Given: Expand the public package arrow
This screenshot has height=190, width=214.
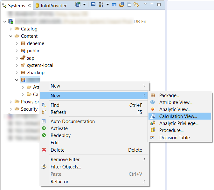Looking at the screenshot, I should pyautogui.click(x=17, y=51).
